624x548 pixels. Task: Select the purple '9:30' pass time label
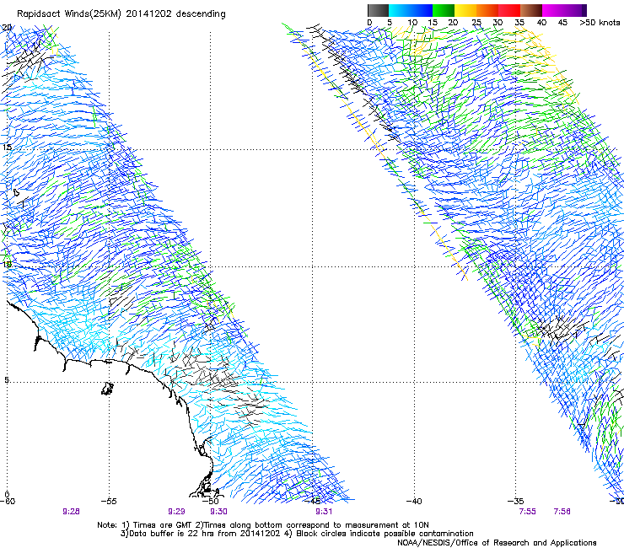(x=219, y=512)
